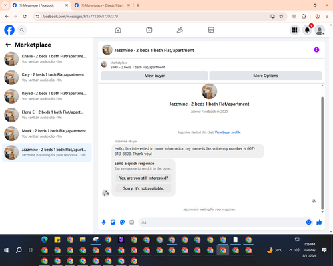
Task: Click the View buyer button
Action: point(155,76)
